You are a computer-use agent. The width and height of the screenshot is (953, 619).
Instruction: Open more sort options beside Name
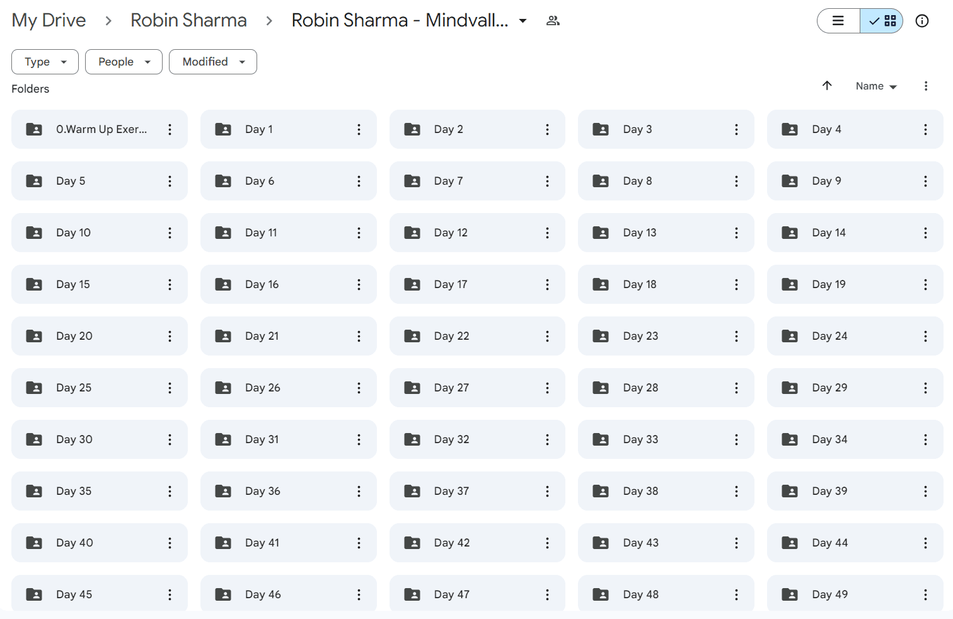(925, 86)
